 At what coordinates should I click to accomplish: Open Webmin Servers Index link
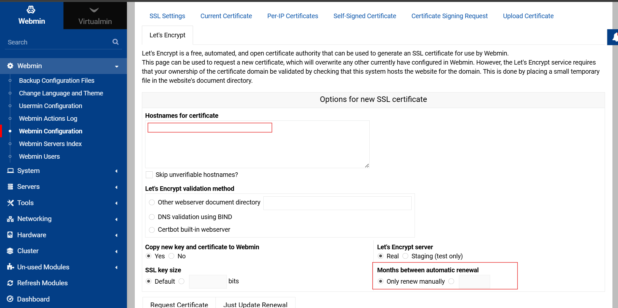pos(50,144)
